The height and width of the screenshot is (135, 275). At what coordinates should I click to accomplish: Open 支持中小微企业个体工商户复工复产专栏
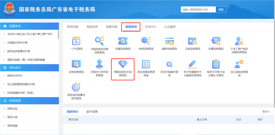click(30, 34)
